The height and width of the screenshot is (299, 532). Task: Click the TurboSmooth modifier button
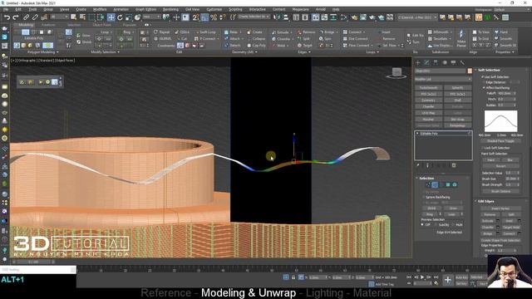tap(429, 88)
